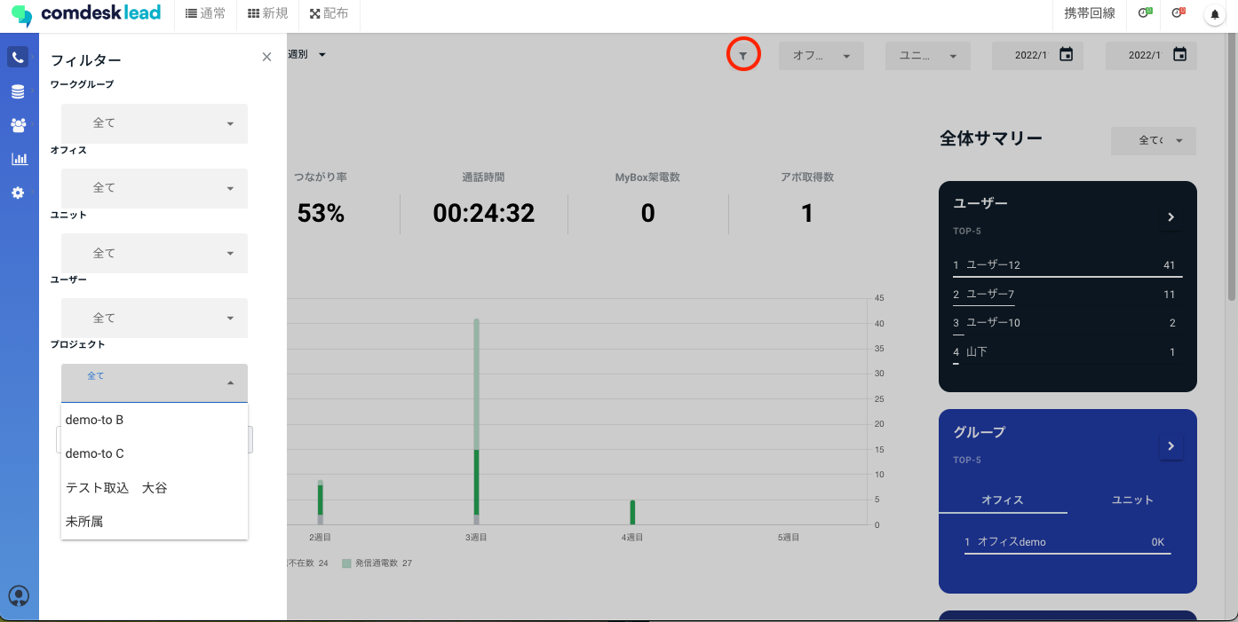Expand the ユニット filter dropdown
This screenshot has width=1238, height=622.
[155, 254]
